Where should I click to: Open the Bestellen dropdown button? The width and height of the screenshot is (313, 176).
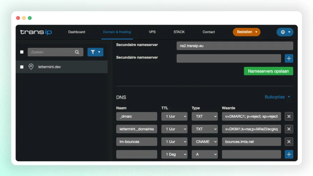point(246,32)
